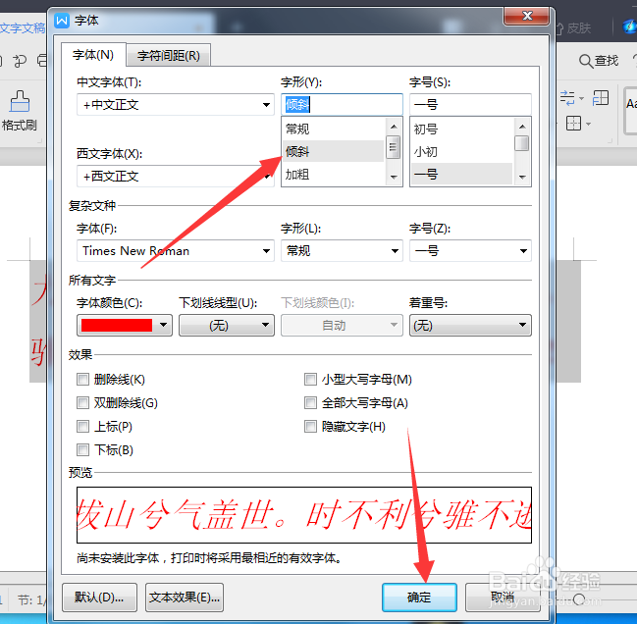Open the 下划线线型(U) underline style dropdown
Image resolution: width=637 pixels, height=624 pixels.
pyautogui.click(x=227, y=325)
